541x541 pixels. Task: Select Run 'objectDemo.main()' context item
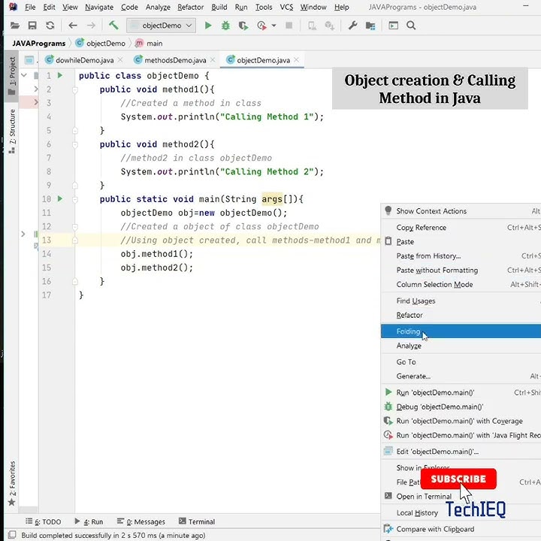461,392
